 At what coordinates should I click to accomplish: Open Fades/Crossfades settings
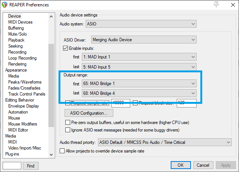[x=24, y=88]
